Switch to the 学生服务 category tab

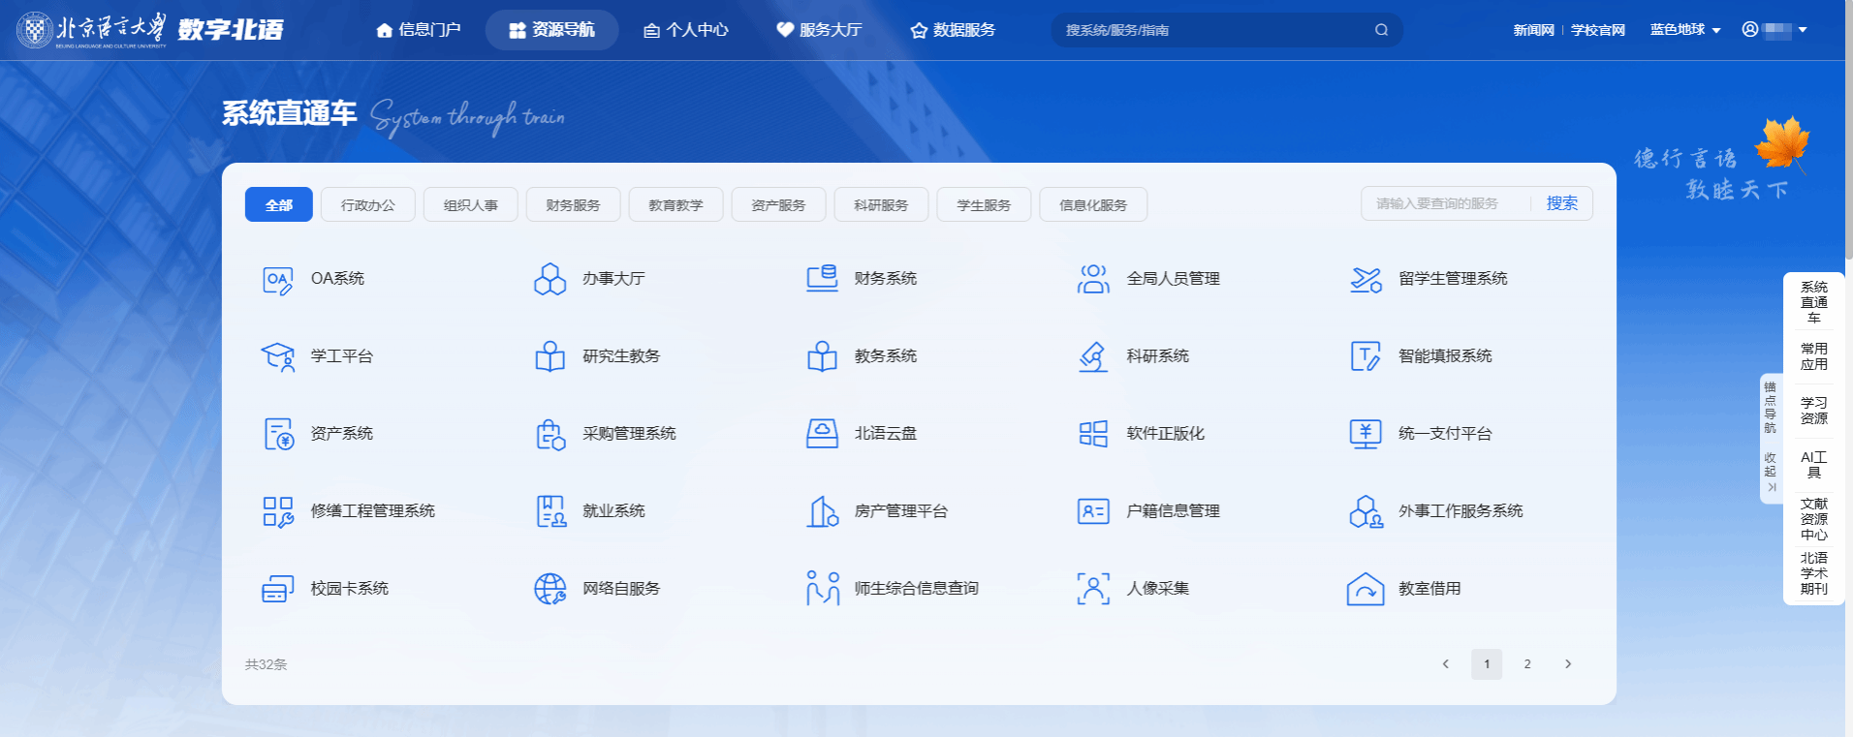click(984, 205)
